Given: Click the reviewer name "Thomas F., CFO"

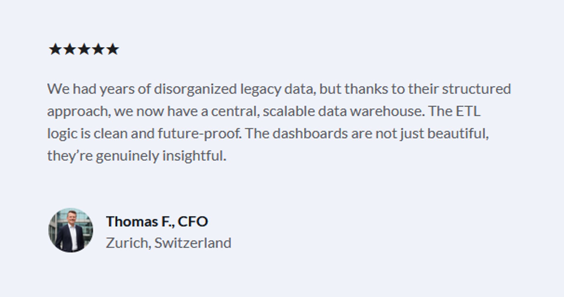Looking at the screenshot, I should tap(157, 221).
